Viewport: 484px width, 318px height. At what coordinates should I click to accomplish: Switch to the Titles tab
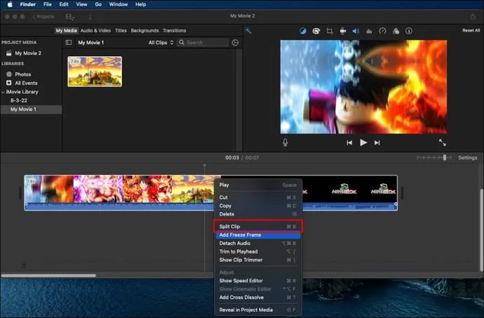point(121,31)
